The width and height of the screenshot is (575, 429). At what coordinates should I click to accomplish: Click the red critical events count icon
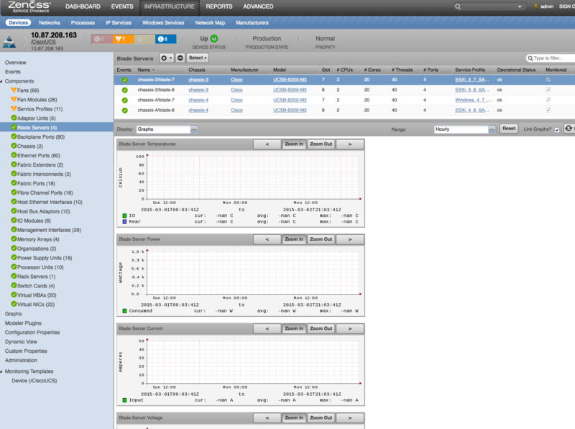coord(102,39)
